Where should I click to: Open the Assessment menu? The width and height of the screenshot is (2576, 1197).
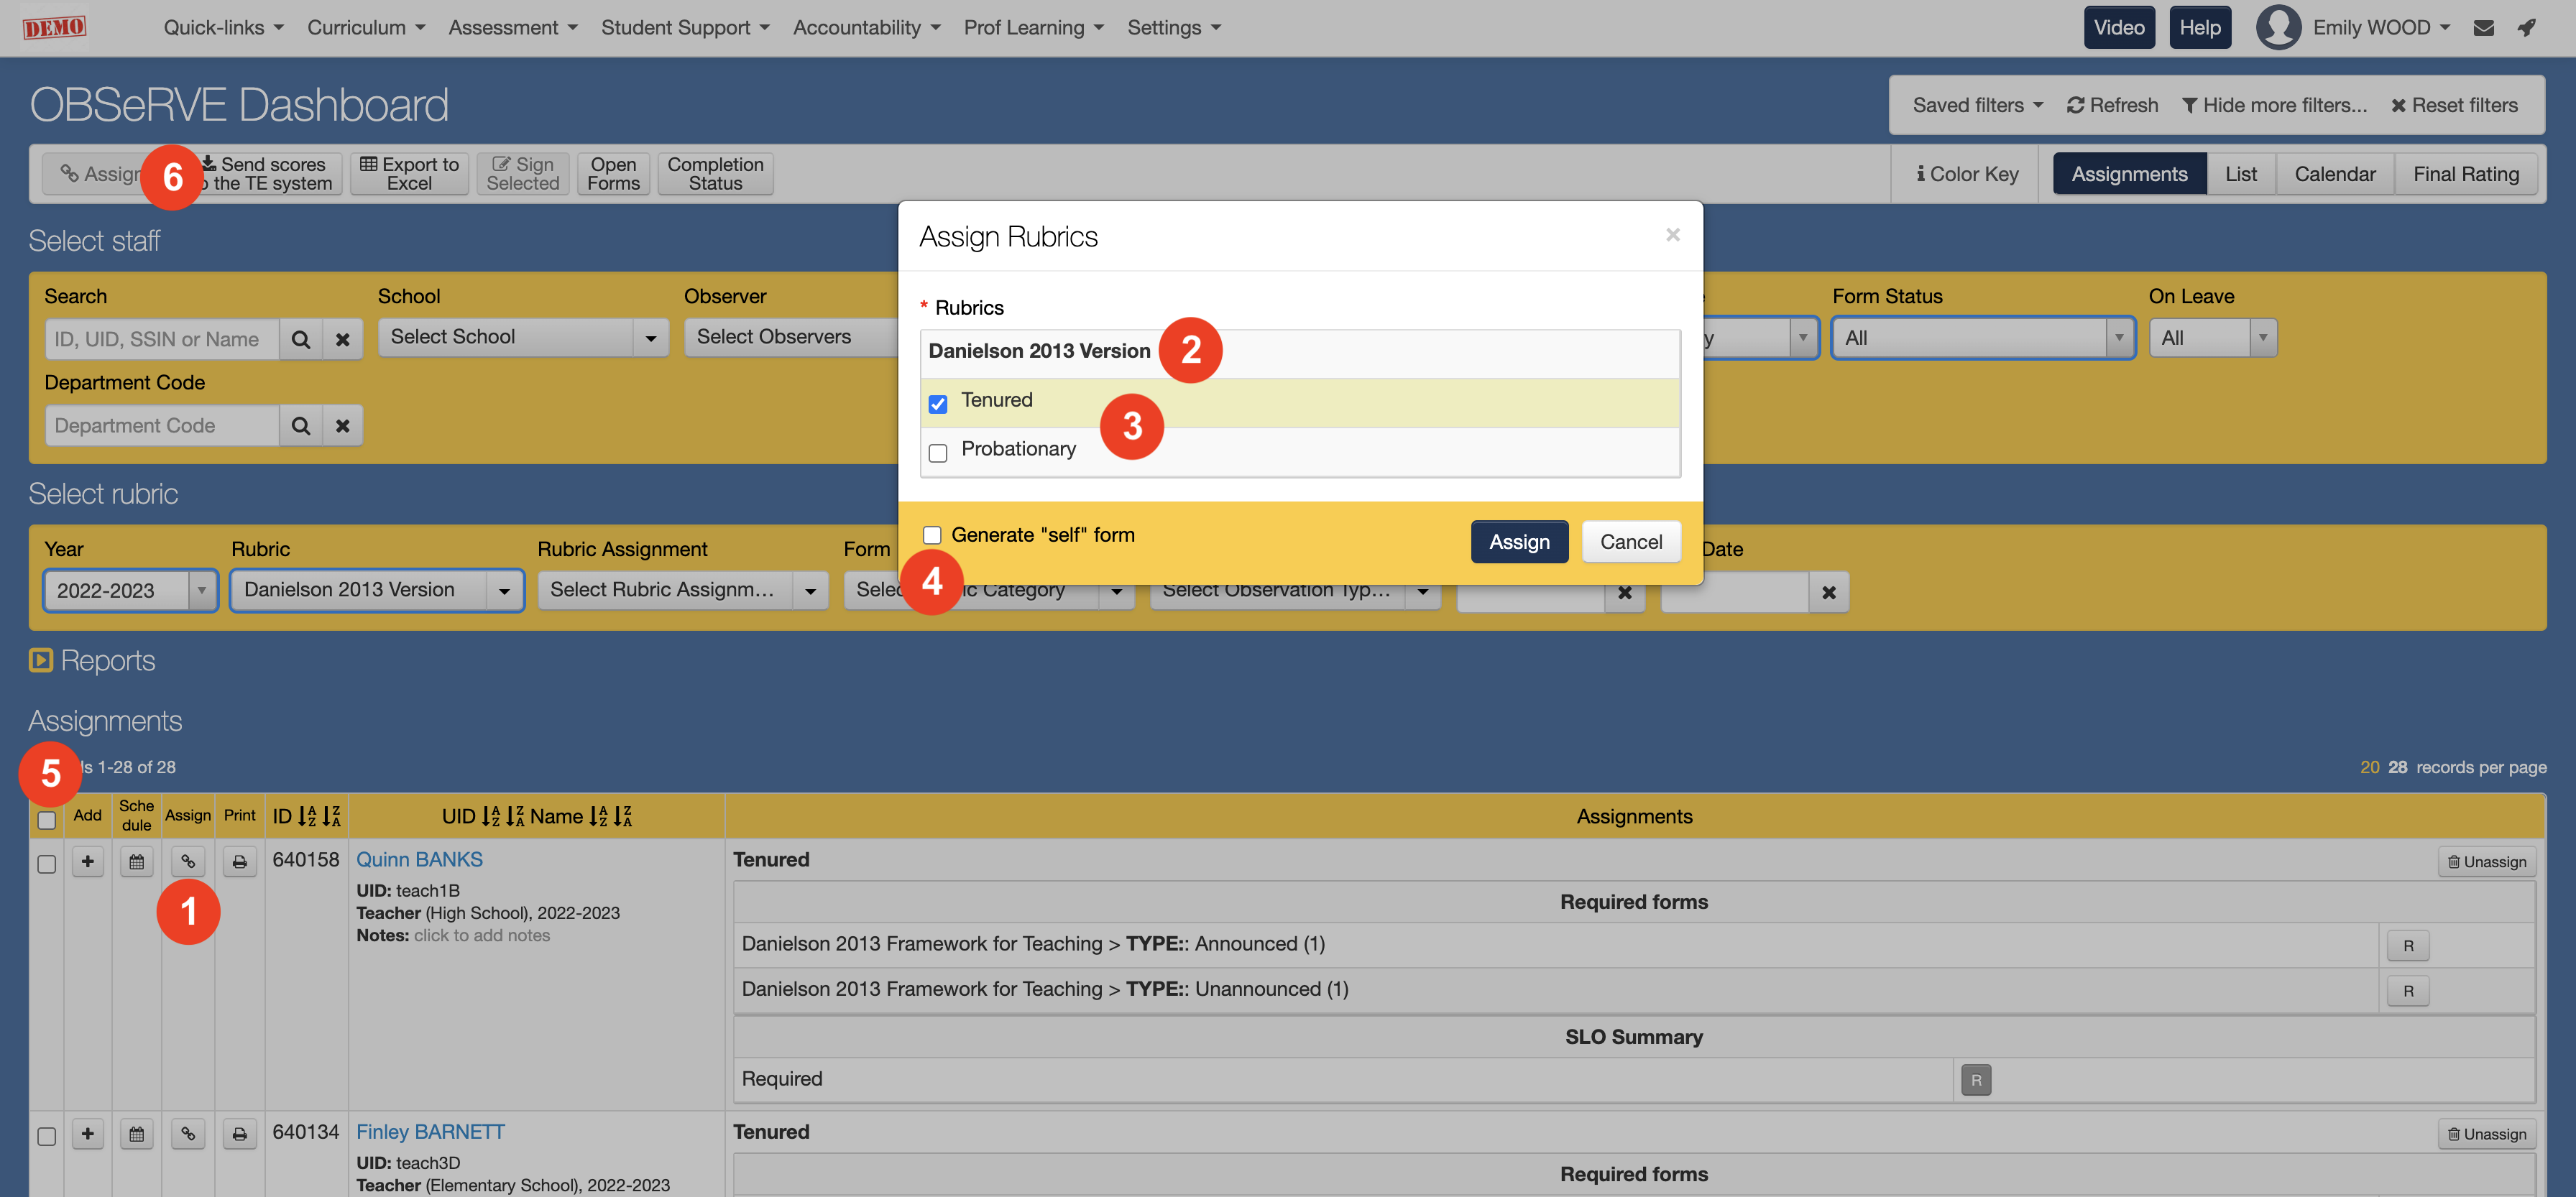click(512, 28)
